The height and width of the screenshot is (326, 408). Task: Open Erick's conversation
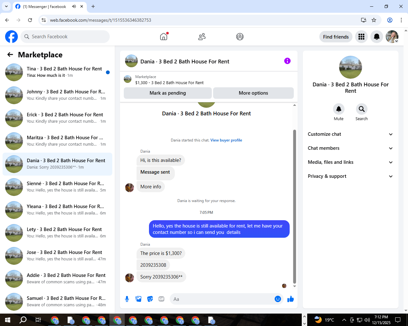click(x=57, y=118)
